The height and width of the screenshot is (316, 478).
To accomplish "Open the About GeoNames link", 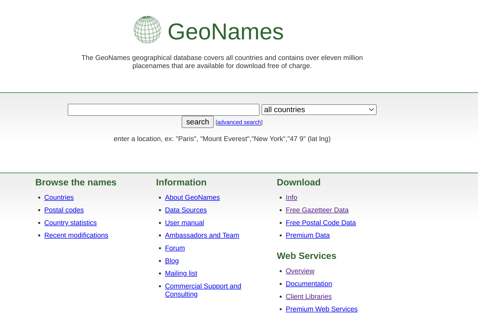I will point(192,197).
